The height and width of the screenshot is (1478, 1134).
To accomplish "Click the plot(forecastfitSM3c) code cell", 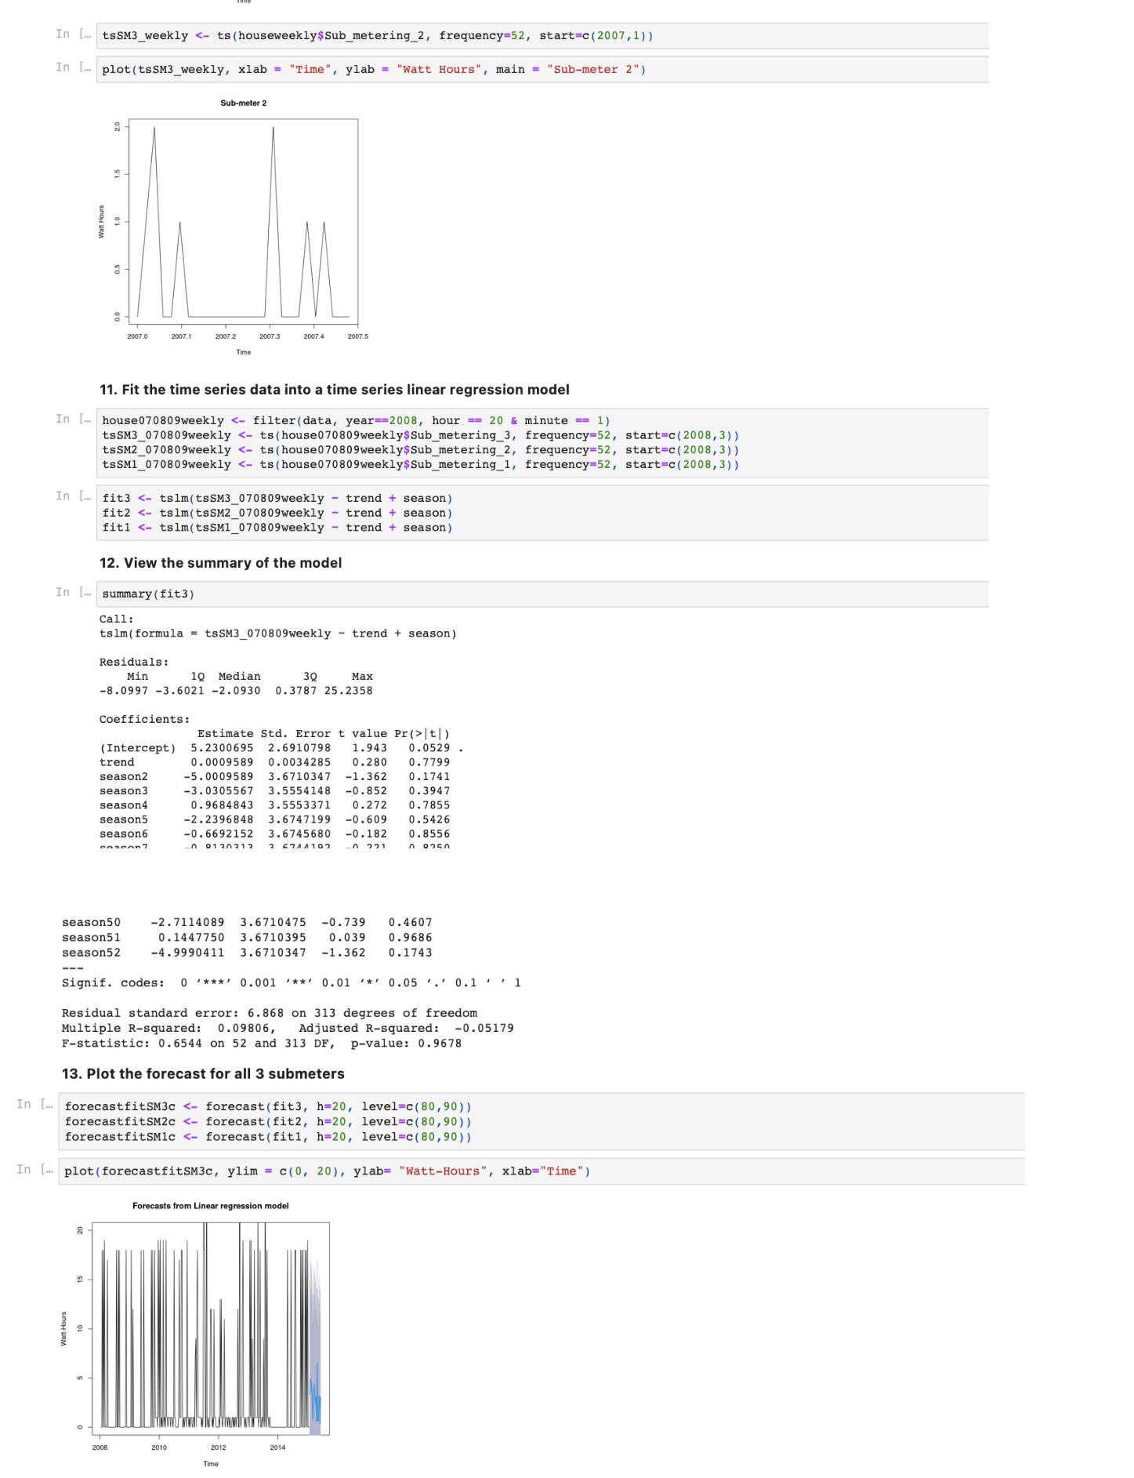I will coord(542,1171).
